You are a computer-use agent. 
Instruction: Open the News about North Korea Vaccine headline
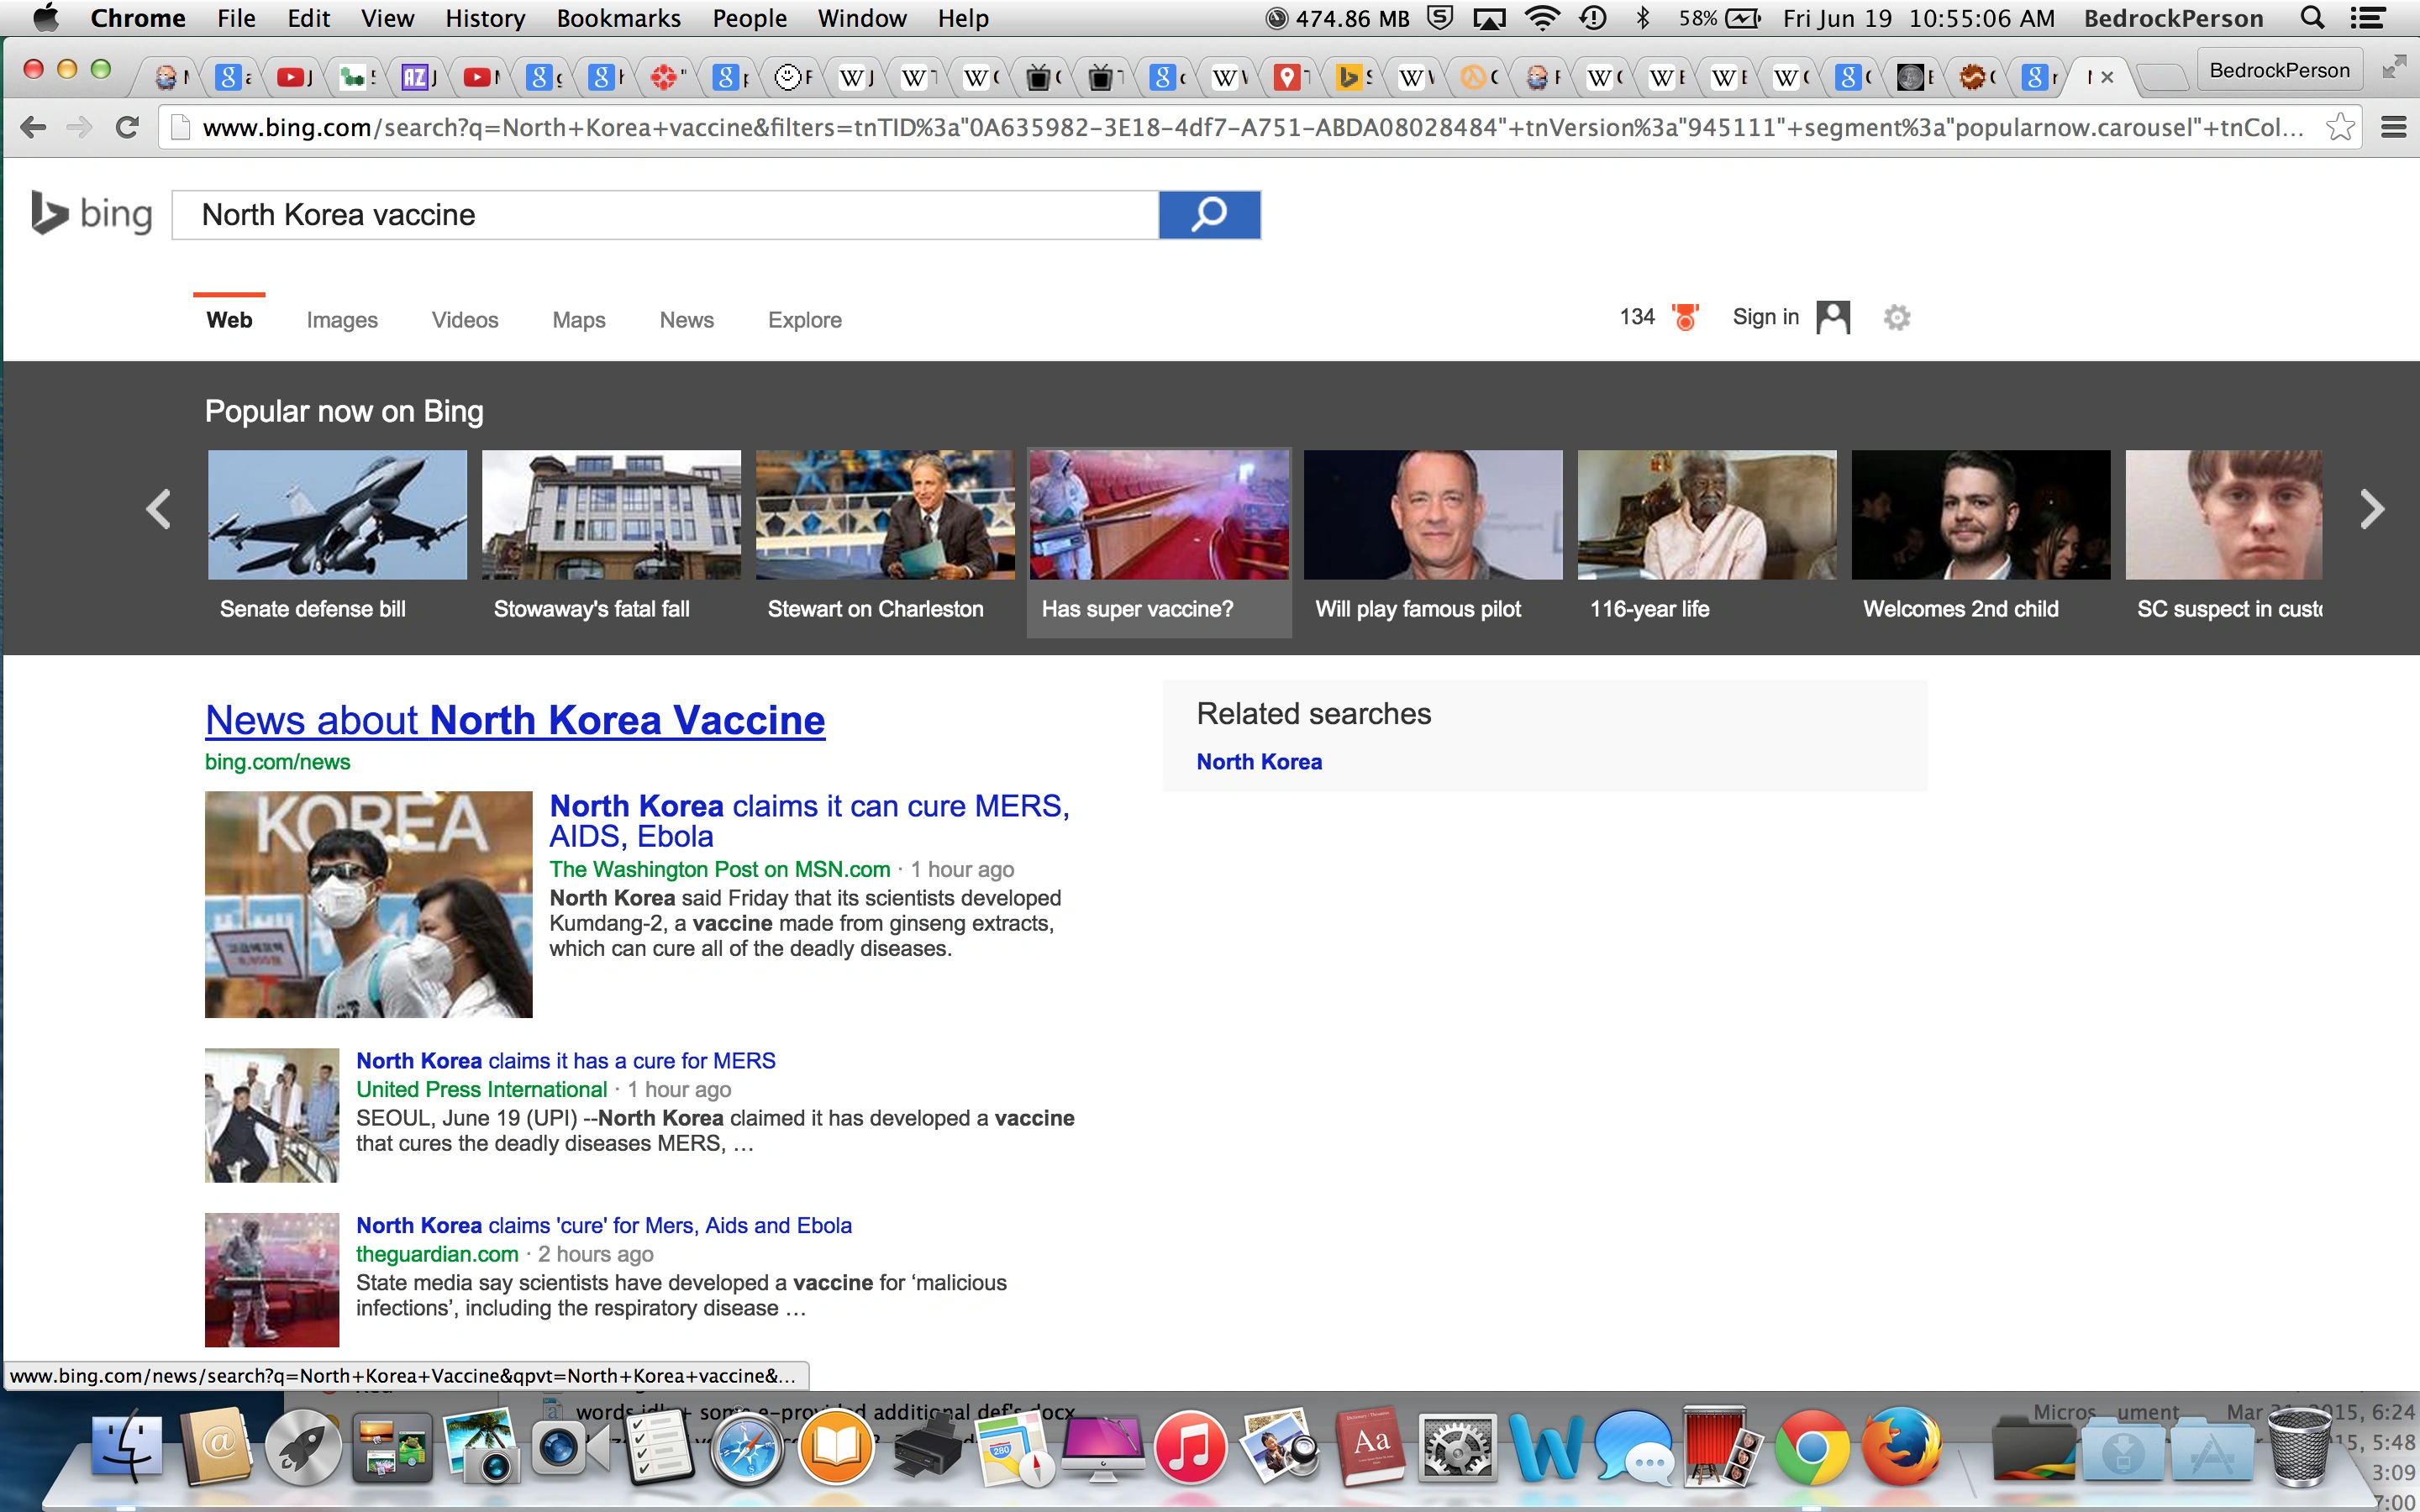click(x=515, y=720)
